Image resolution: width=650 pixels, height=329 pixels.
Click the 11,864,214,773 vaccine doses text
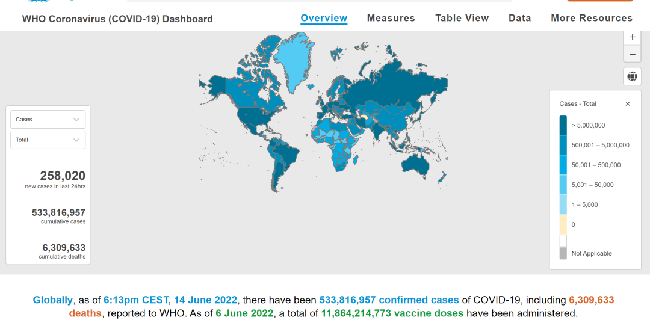(392, 313)
